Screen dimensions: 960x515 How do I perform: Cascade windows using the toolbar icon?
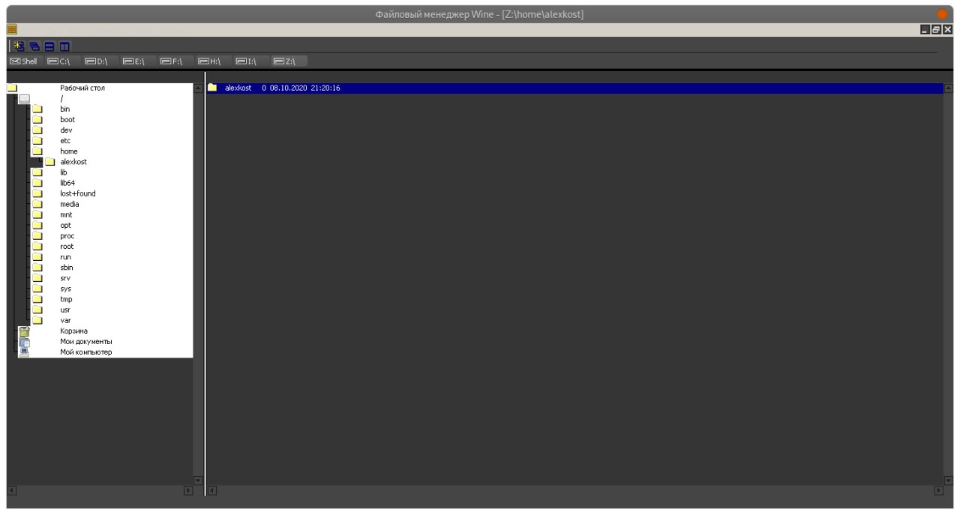click(34, 46)
